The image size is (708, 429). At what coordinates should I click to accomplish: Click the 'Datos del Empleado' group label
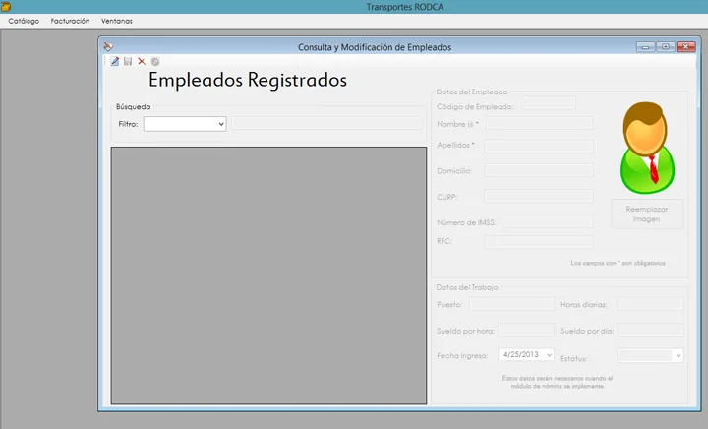coord(471,92)
